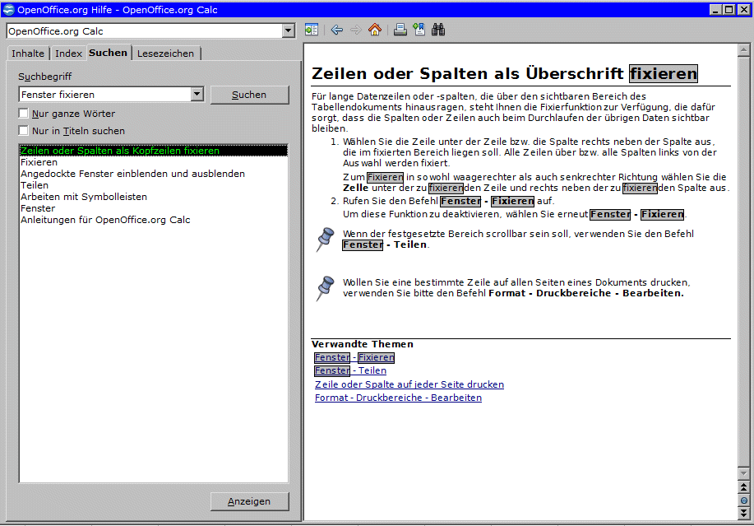
Task: Click scrollbar next-page double arrow
Action: click(x=743, y=514)
